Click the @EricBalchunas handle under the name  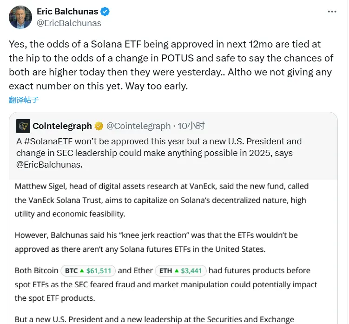coord(69,23)
